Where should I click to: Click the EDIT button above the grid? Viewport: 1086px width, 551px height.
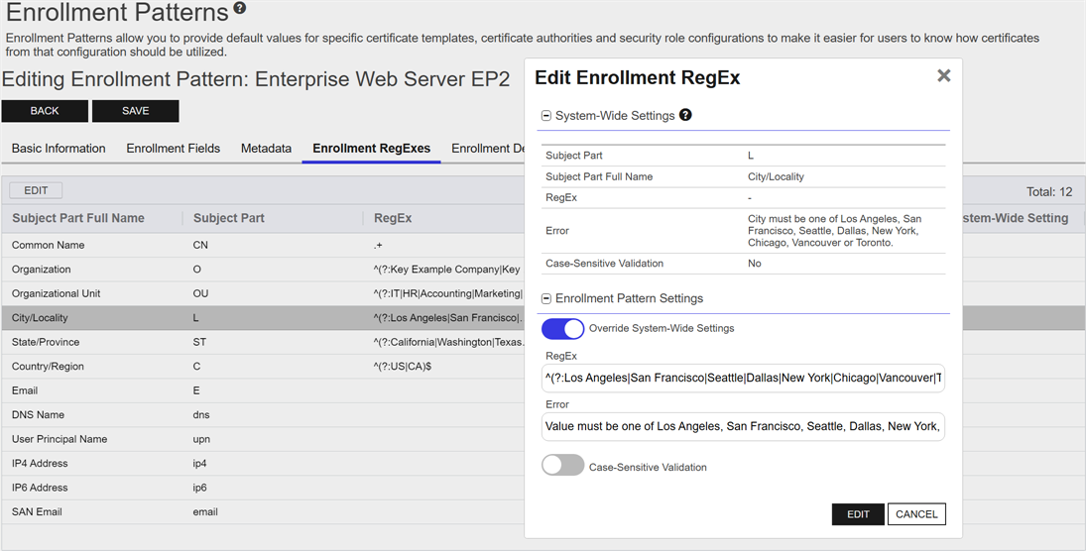36,190
